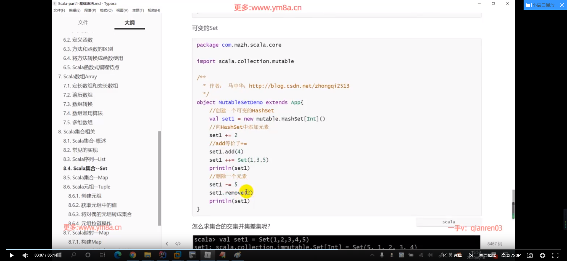The height and width of the screenshot is (261, 567).
Task: Open the 格式(O) menu
Action: pos(106,10)
